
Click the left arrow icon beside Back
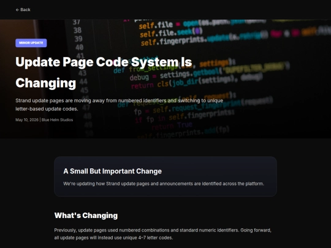(x=17, y=10)
